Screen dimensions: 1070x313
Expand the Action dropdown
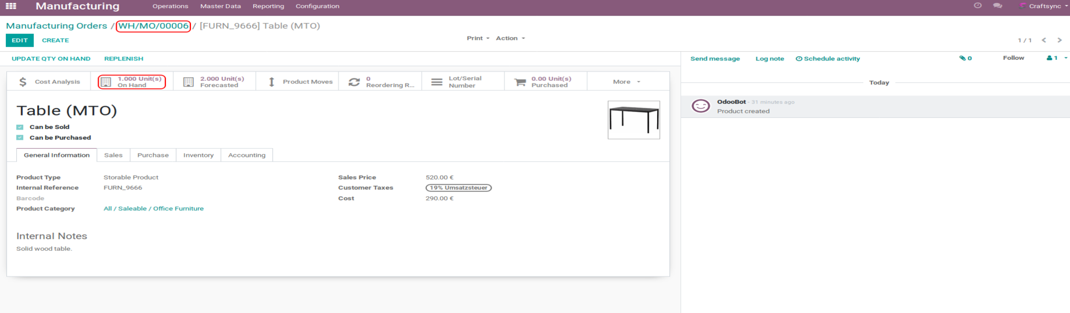point(510,38)
